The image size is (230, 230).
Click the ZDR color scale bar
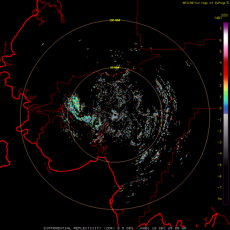[226, 113]
